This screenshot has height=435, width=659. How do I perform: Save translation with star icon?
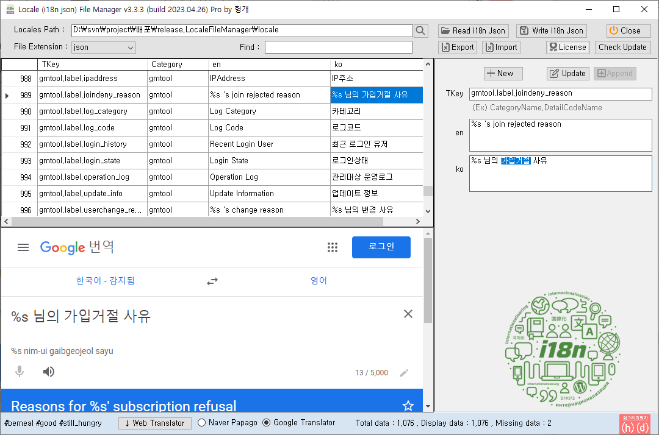[x=408, y=406]
